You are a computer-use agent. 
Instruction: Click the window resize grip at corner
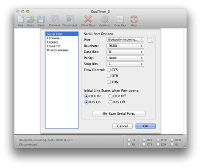click(x=184, y=146)
